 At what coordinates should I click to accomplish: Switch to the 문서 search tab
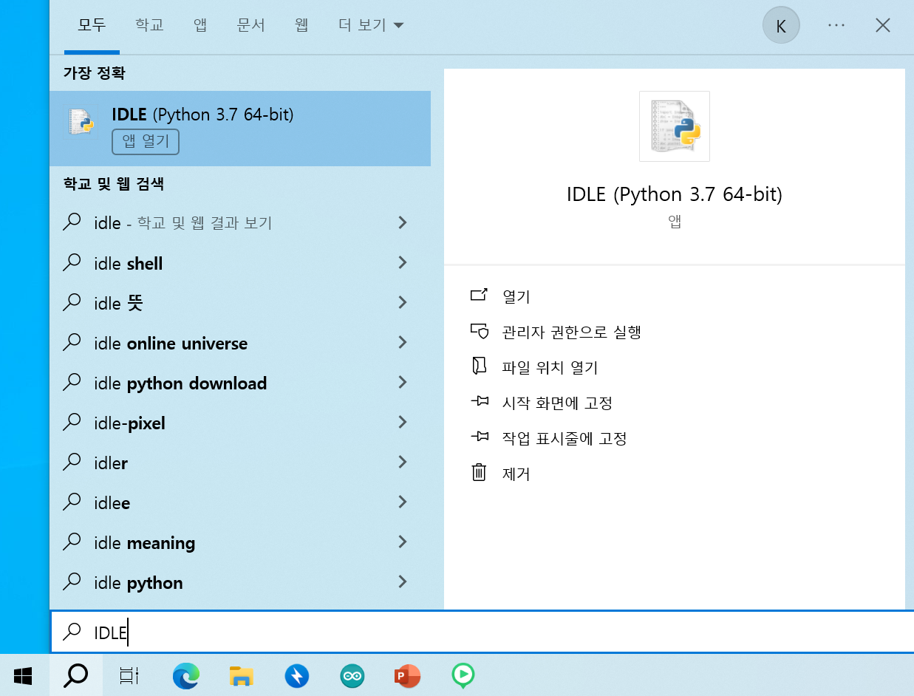[x=250, y=25]
